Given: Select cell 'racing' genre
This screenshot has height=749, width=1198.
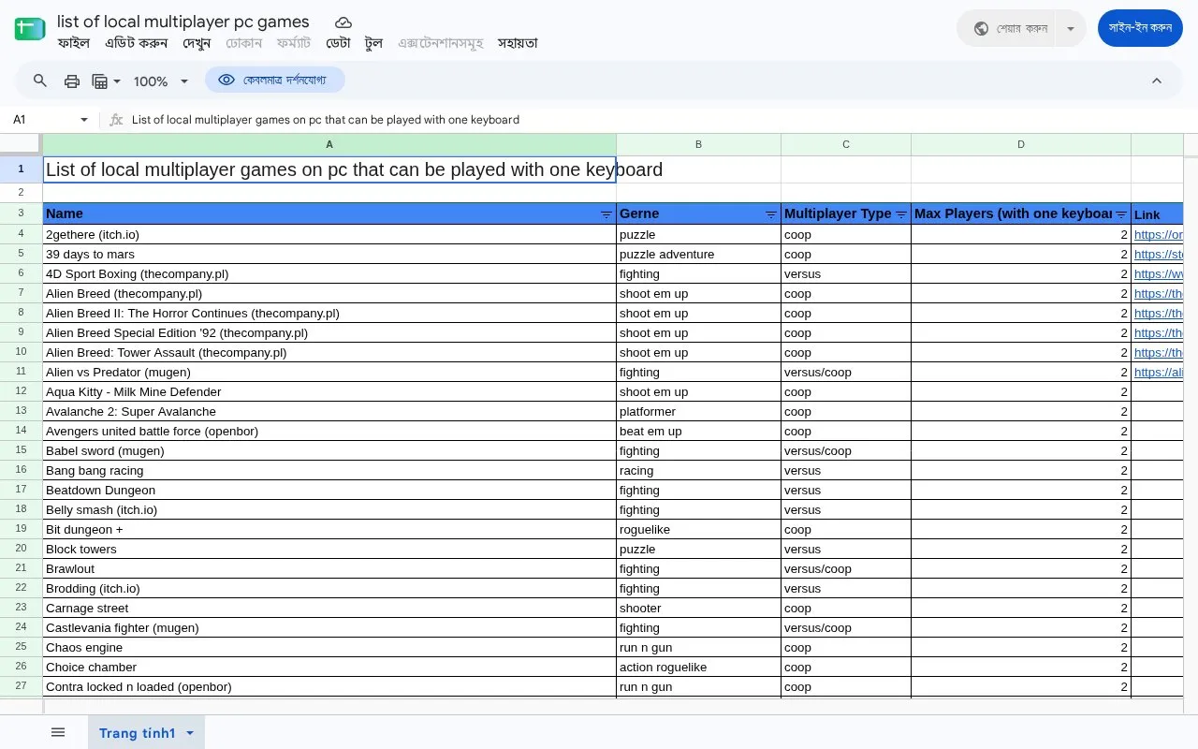Looking at the screenshot, I should [x=698, y=471].
